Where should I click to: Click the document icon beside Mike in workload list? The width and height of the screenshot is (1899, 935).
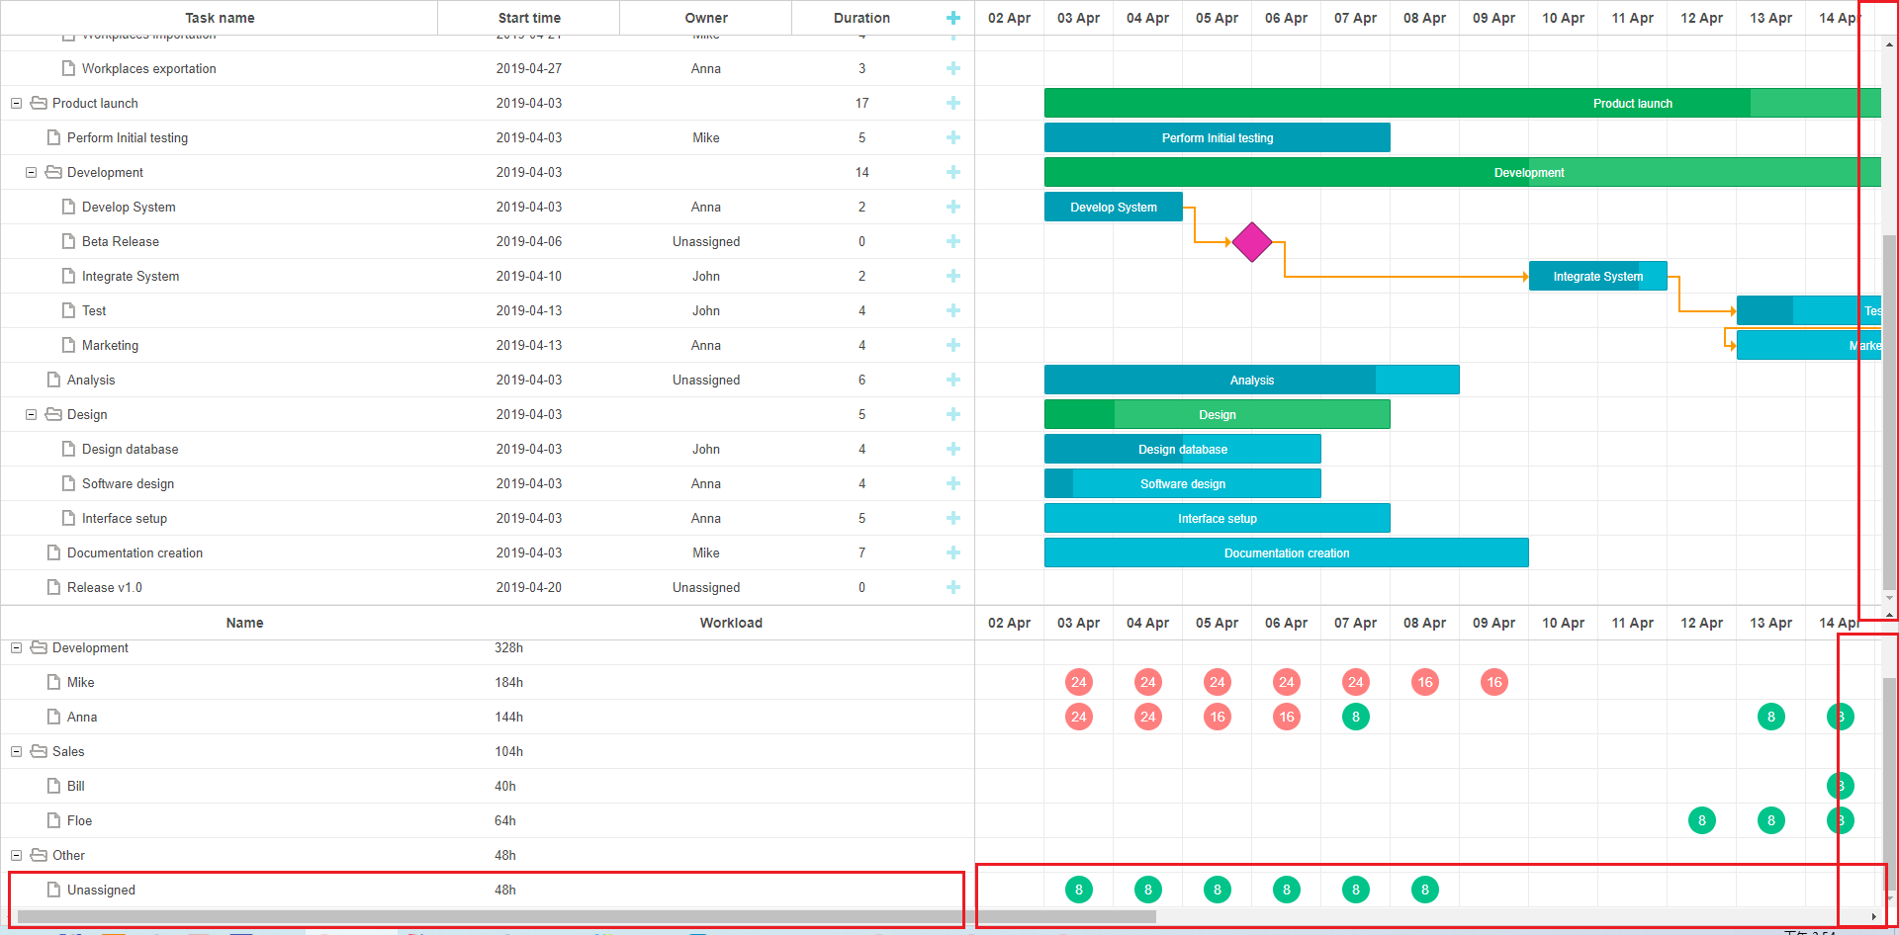point(52,682)
